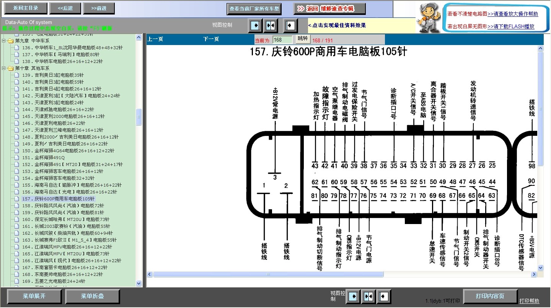Click the document icon beside 157.庆铃600P商用车电脑板105针
This screenshot has width=551, height=308.
click(x=17, y=199)
